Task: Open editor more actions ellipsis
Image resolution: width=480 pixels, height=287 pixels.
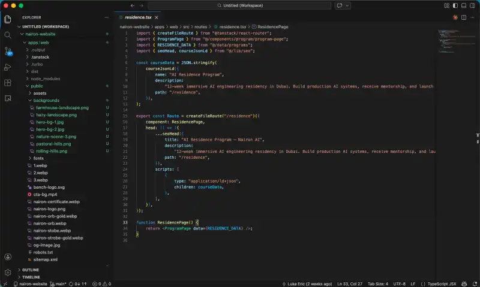Action: (472, 17)
